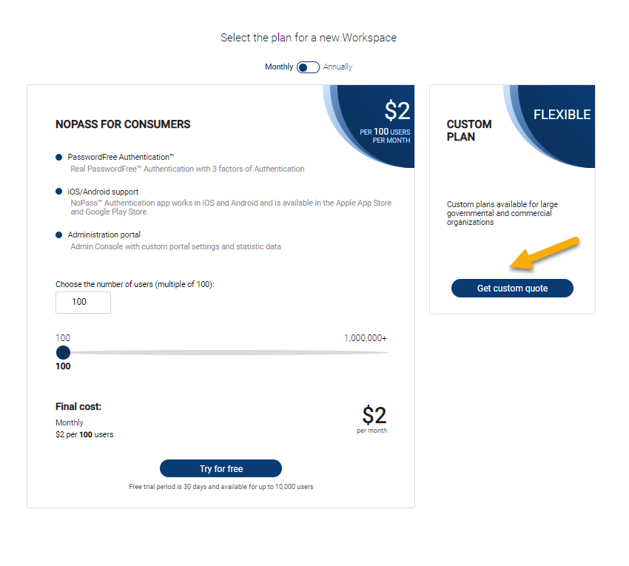Click the user count slider handle

click(x=64, y=353)
